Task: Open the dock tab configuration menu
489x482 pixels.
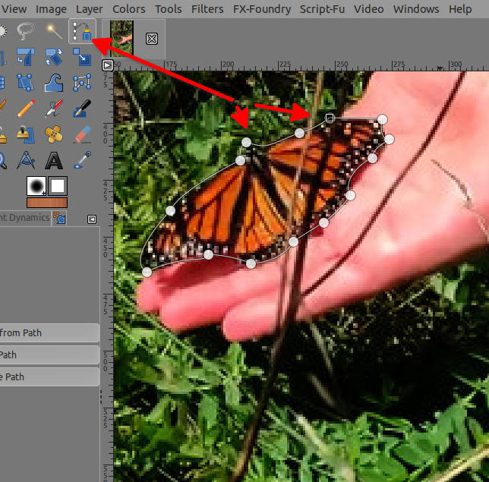Action: coord(92,219)
